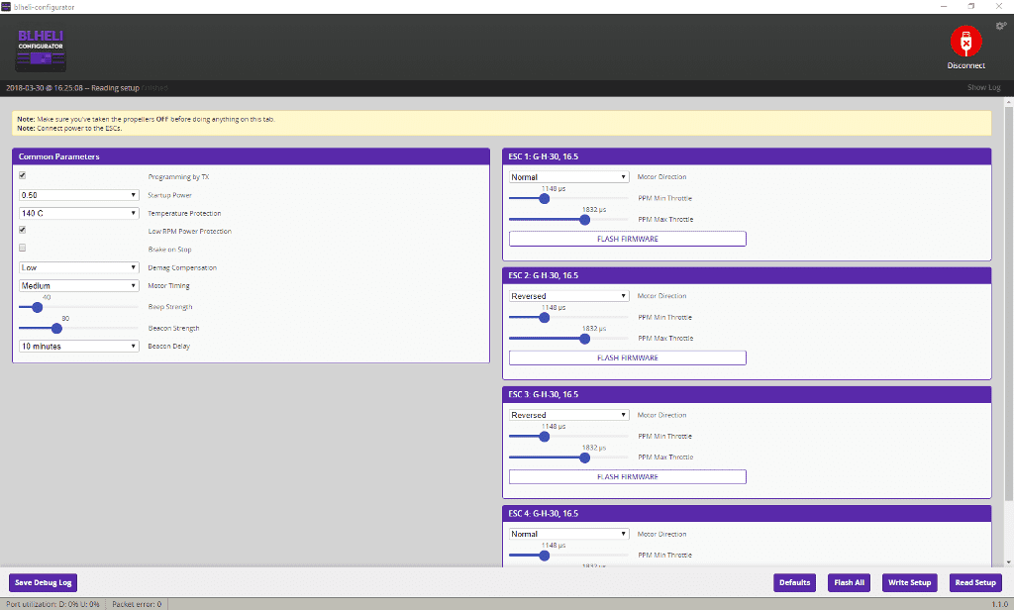Click the scrollbar down arrow

point(1008,562)
